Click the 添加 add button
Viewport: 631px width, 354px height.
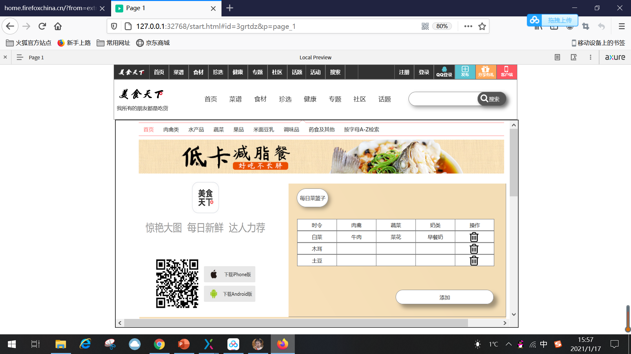pos(444,297)
